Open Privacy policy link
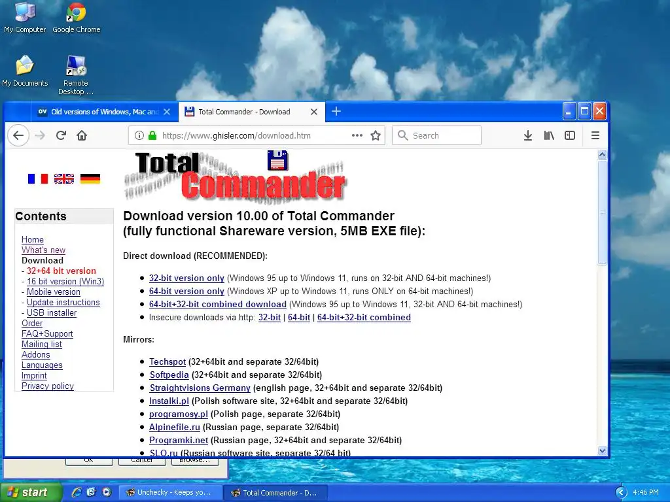This screenshot has width=670, height=502. click(47, 386)
